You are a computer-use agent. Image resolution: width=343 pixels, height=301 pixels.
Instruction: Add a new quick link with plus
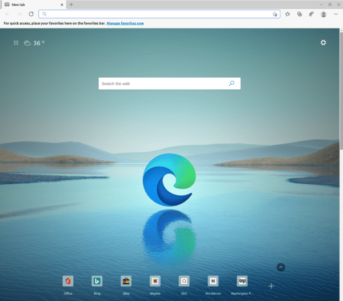[x=271, y=286]
